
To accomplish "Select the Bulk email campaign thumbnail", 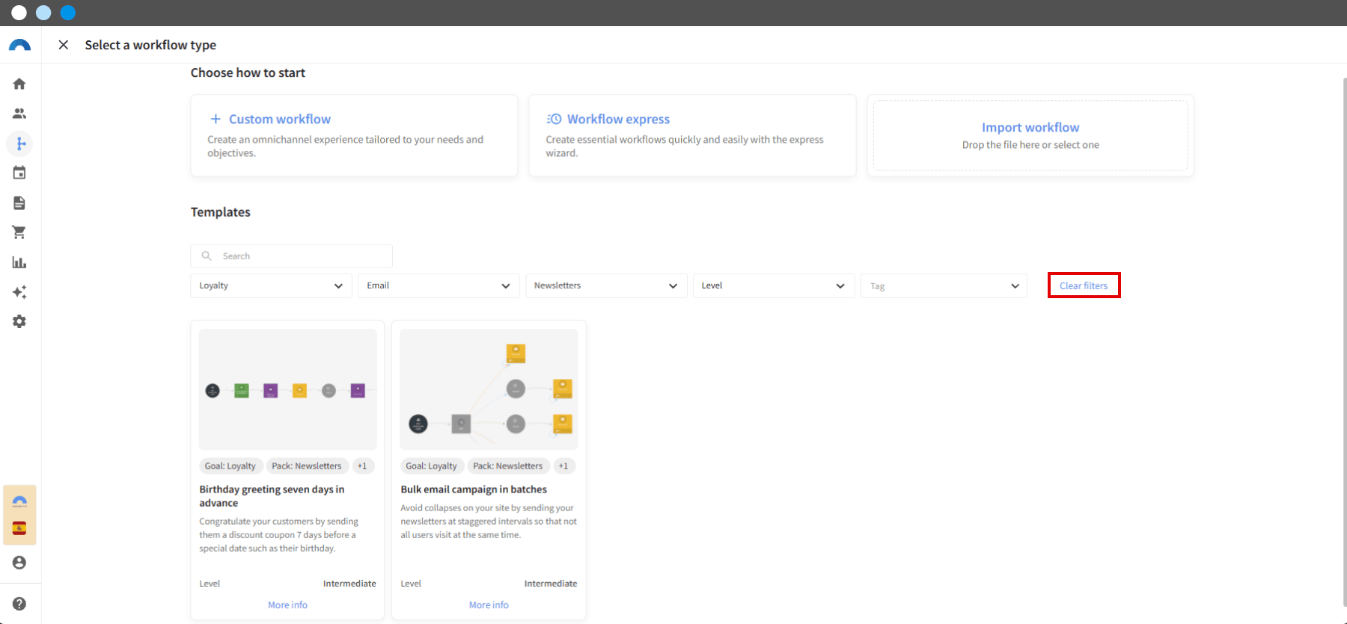I will [x=489, y=389].
